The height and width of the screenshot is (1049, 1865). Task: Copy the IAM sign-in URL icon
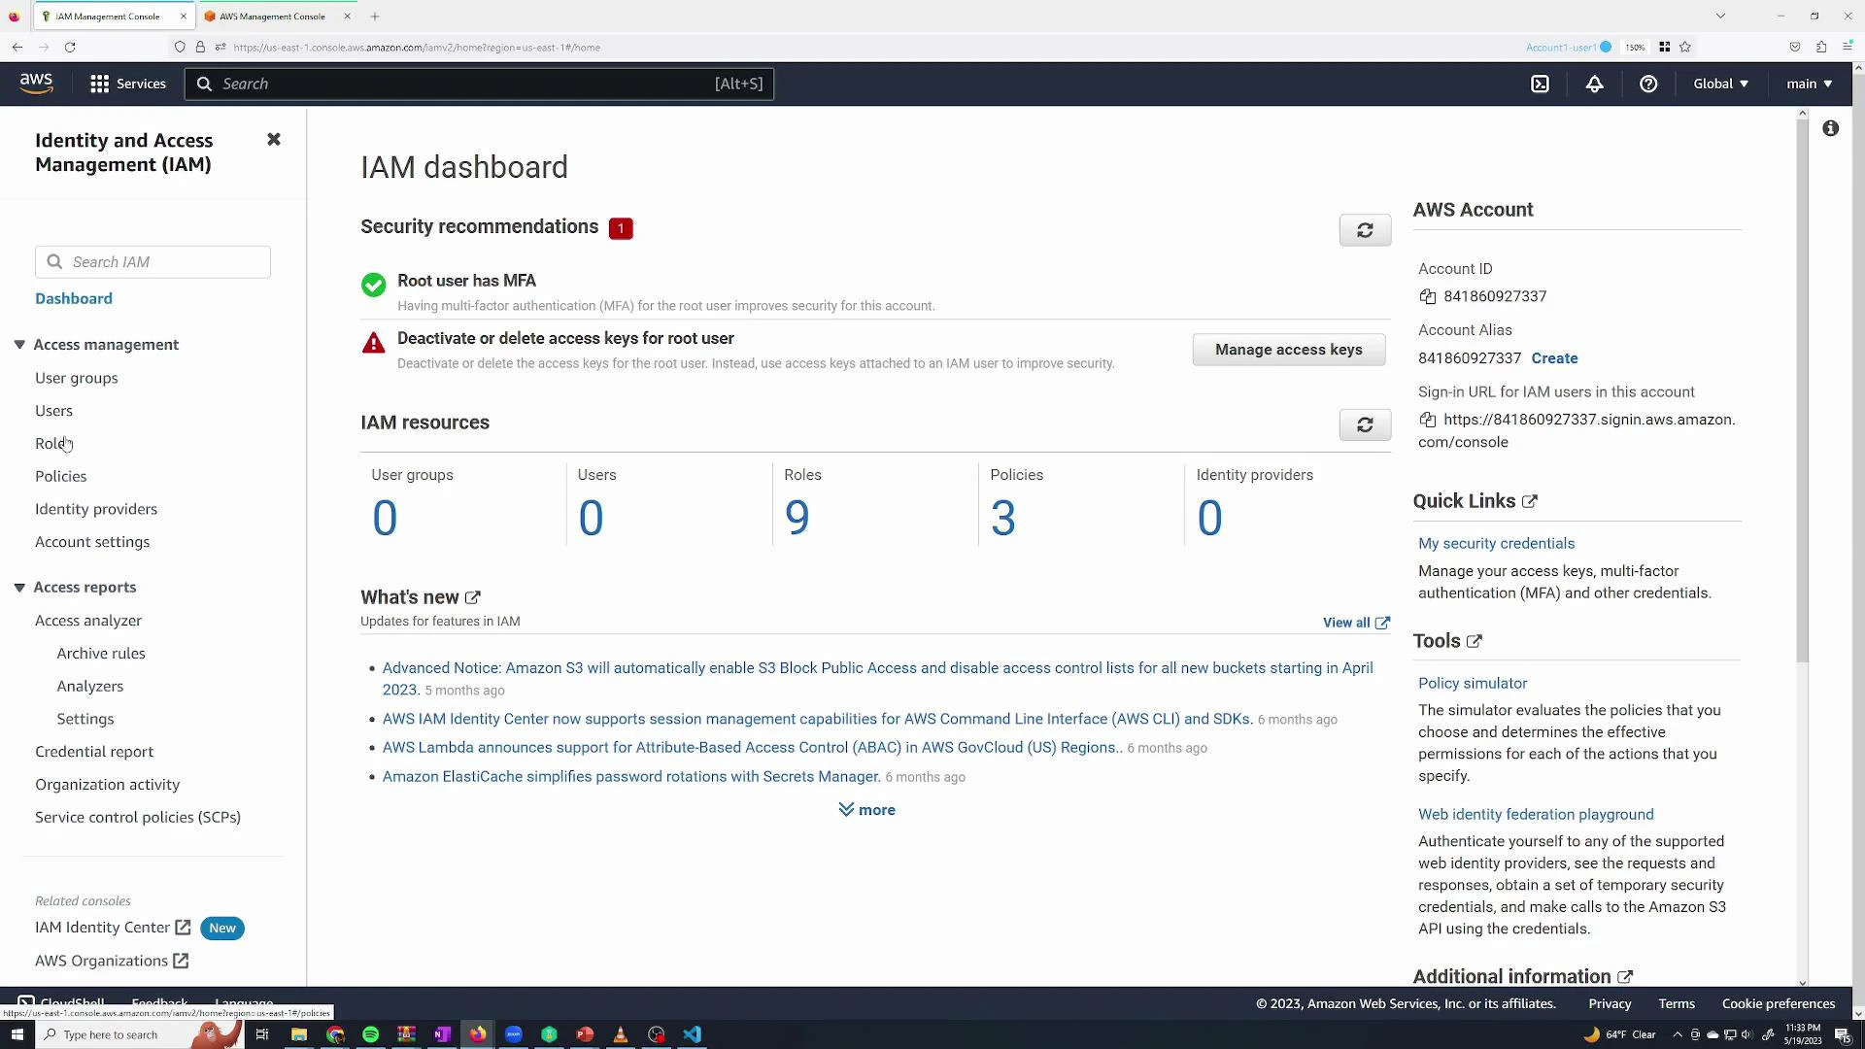click(x=1428, y=420)
